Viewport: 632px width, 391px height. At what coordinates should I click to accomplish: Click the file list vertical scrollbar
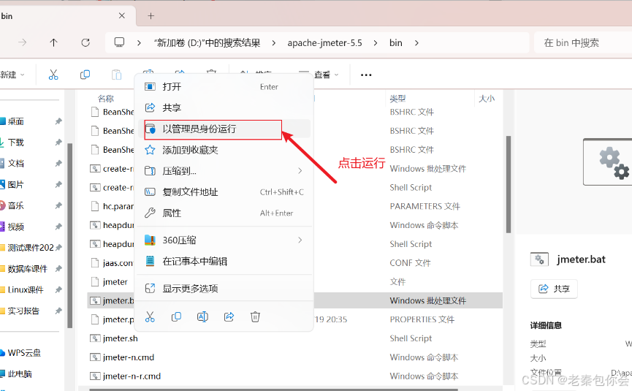(x=509, y=185)
